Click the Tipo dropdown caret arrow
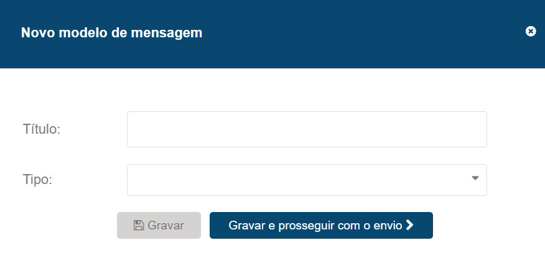Image resolution: width=545 pixels, height=263 pixels. tap(475, 178)
